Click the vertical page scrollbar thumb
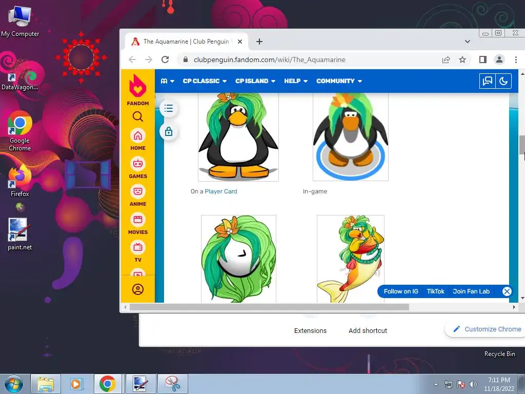The height and width of the screenshot is (394, 525). tap(522, 144)
